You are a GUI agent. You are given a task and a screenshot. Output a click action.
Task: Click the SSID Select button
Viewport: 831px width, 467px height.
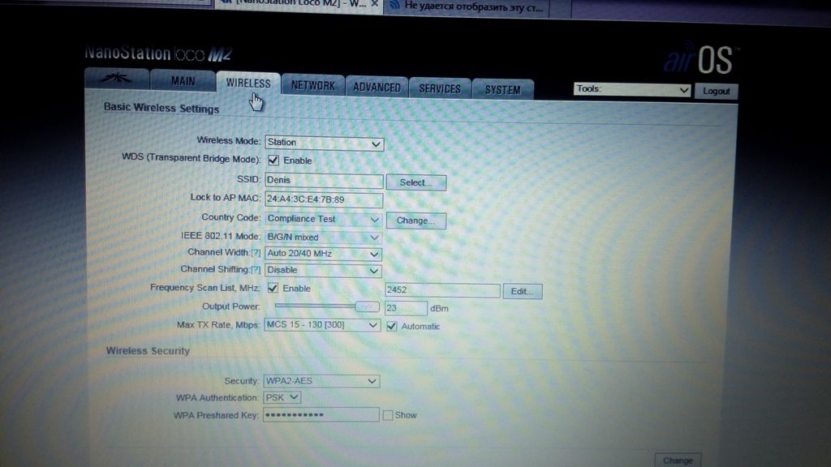tap(416, 182)
